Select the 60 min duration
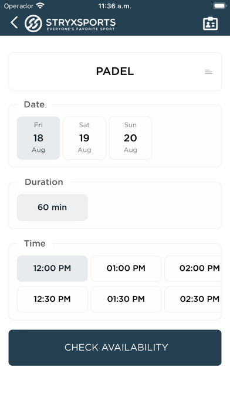 pos(52,208)
